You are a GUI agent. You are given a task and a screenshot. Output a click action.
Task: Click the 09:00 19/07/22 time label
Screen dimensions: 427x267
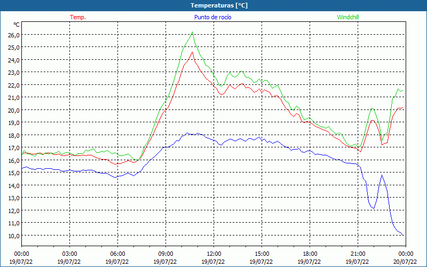(165, 258)
